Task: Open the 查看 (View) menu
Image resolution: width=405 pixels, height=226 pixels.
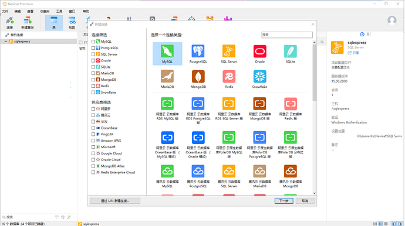Action: [x=30, y=11]
